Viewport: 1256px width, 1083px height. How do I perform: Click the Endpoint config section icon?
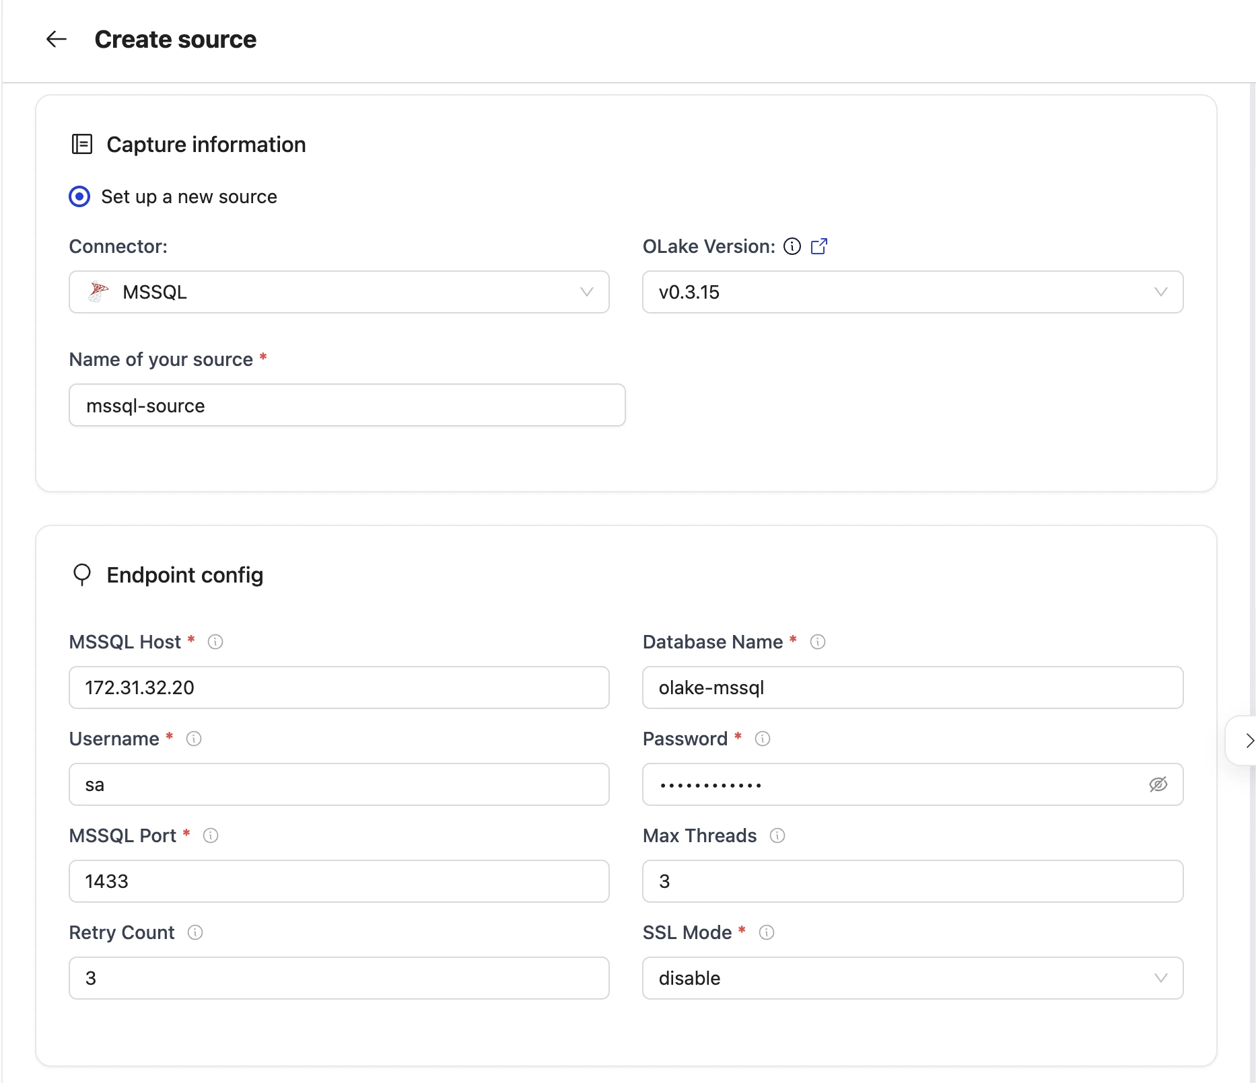pos(81,575)
